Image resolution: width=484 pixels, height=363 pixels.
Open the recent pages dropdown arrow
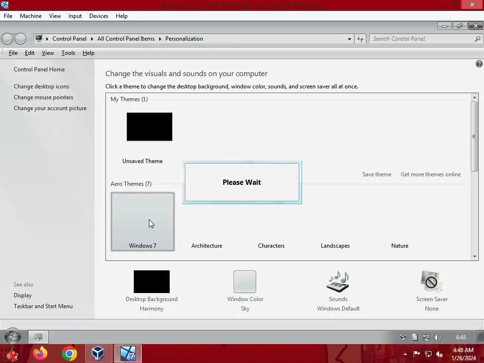point(30,39)
